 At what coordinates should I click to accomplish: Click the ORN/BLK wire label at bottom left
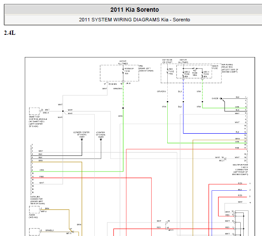tap(50, 230)
